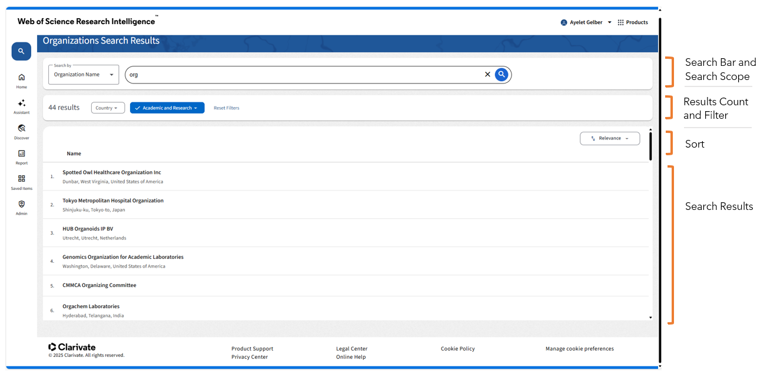Expand the Academic and Research filter
Viewport: 767px width, 374px height.
[x=167, y=108]
